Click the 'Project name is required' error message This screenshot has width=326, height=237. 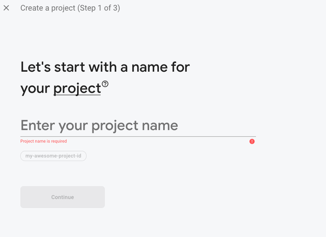click(x=43, y=141)
